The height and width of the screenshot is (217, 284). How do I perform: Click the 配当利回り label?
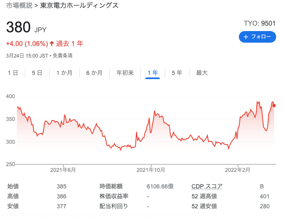(x=114, y=206)
